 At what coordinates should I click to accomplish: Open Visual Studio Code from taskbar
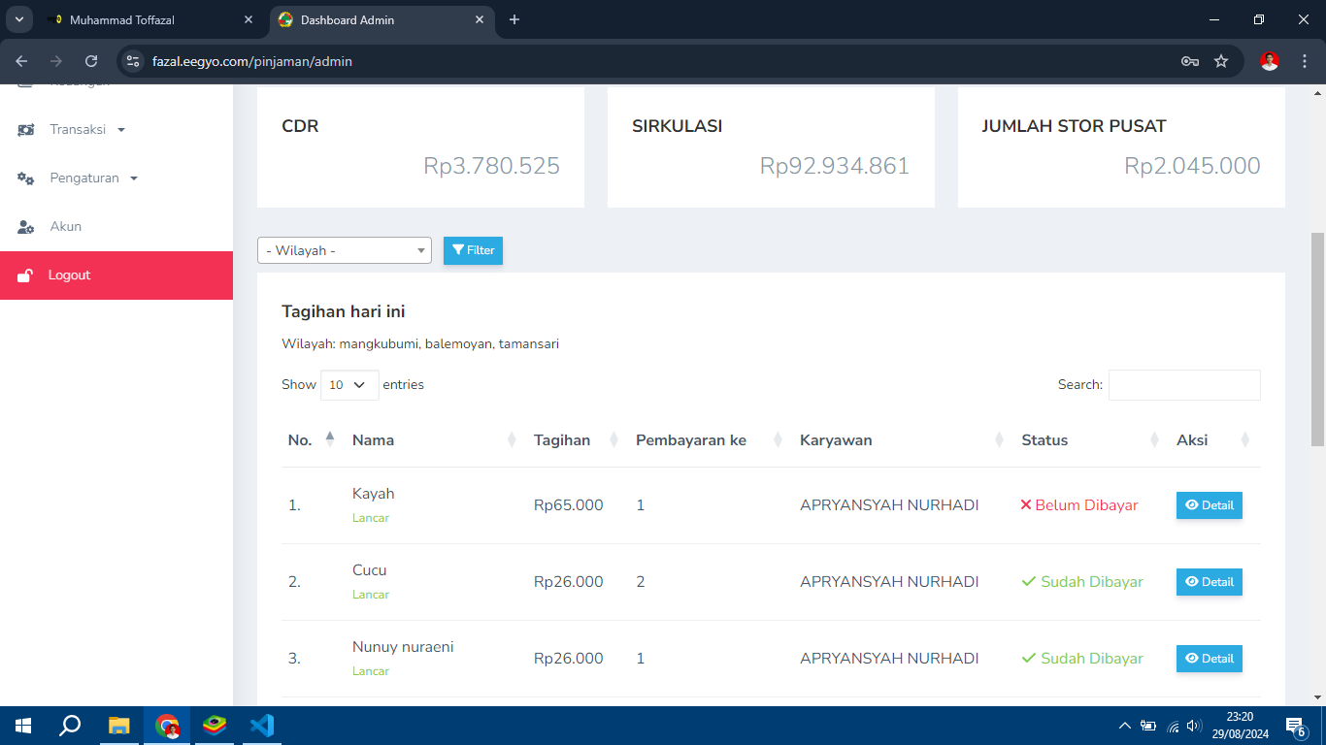click(261, 725)
